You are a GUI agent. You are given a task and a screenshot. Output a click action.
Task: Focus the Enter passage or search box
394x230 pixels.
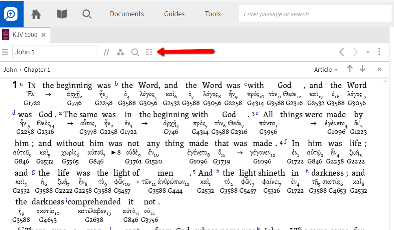click(315, 14)
